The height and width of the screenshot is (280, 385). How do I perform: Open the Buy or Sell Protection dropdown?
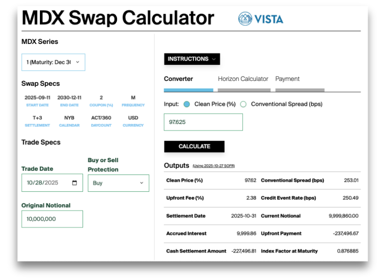pyautogui.click(x=118, y=183)
